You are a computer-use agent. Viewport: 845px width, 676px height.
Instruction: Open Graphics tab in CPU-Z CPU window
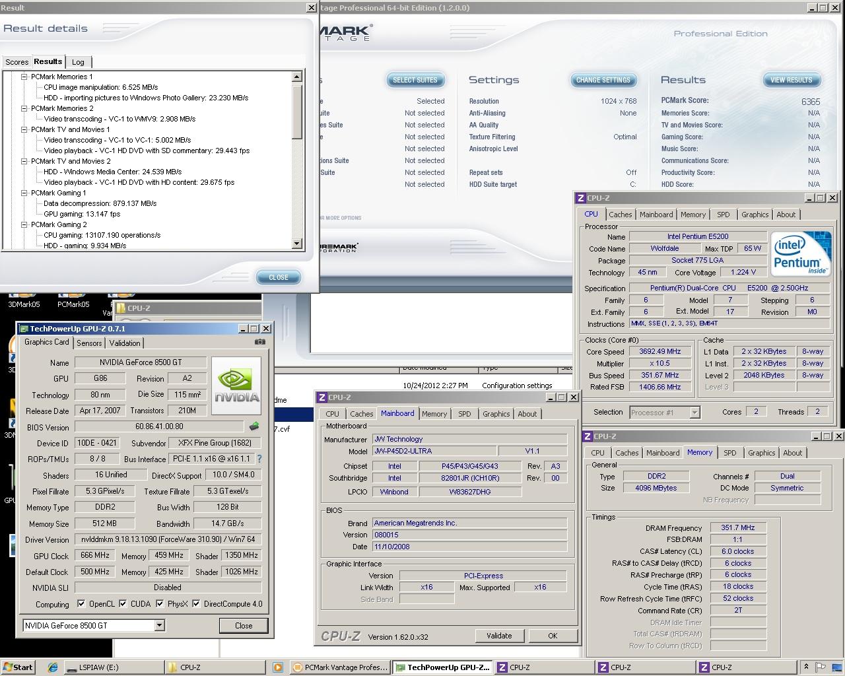pyautogui.click(x=755, y=215)
